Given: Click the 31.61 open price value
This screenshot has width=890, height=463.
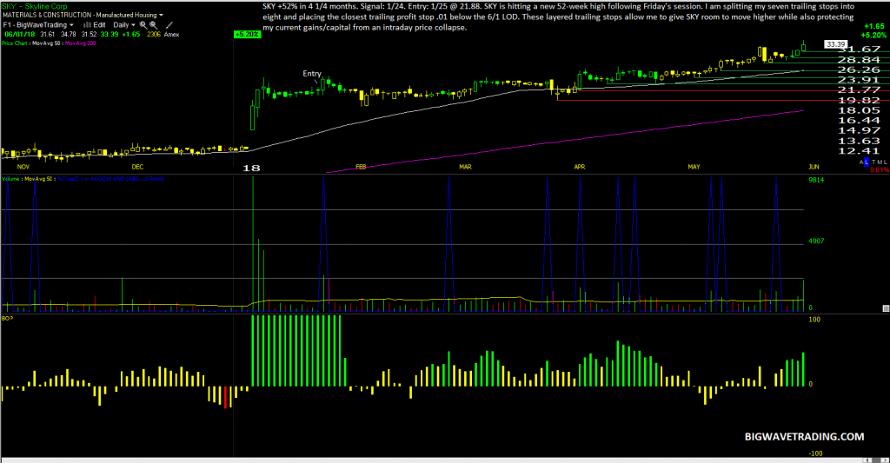Looking at the screenshot, I should coord(47,35).
